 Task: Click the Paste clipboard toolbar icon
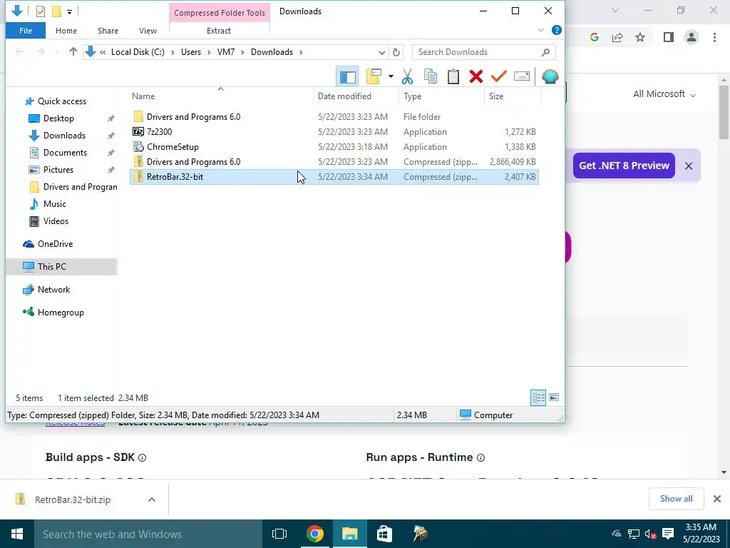453,76
